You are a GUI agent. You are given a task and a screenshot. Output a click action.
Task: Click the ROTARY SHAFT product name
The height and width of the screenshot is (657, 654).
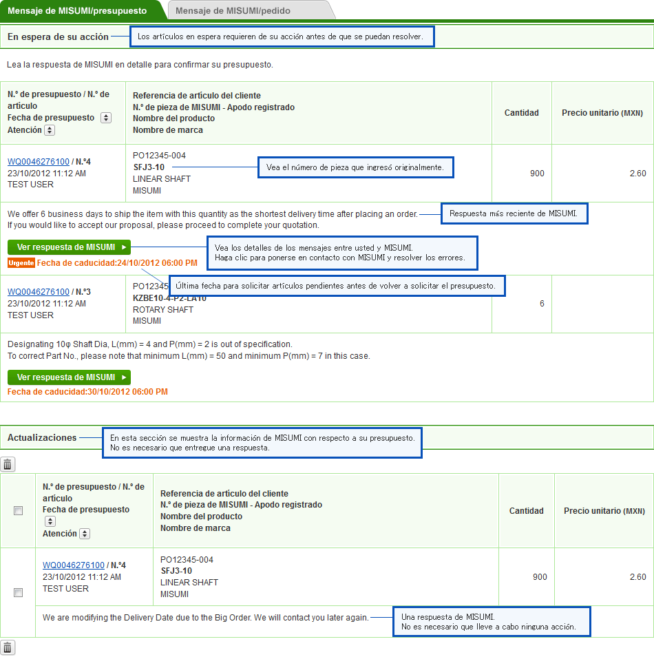[163, 310]
